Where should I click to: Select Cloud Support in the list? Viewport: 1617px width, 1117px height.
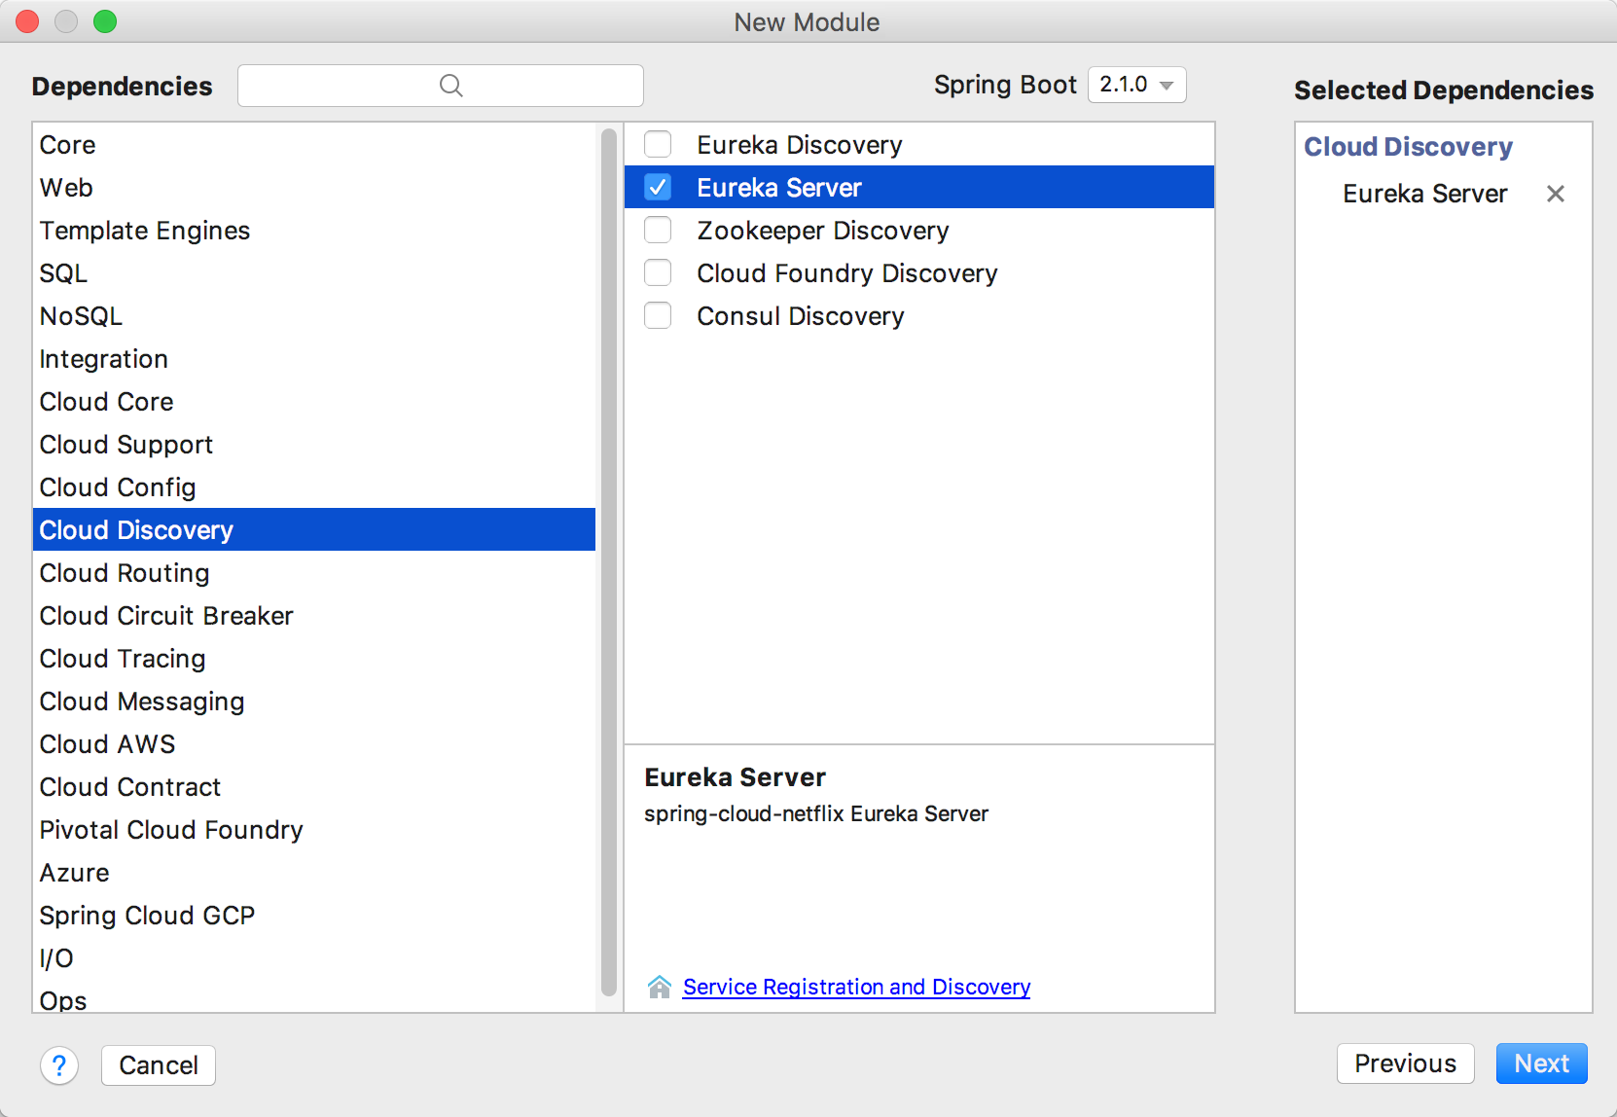click(314, 445)
